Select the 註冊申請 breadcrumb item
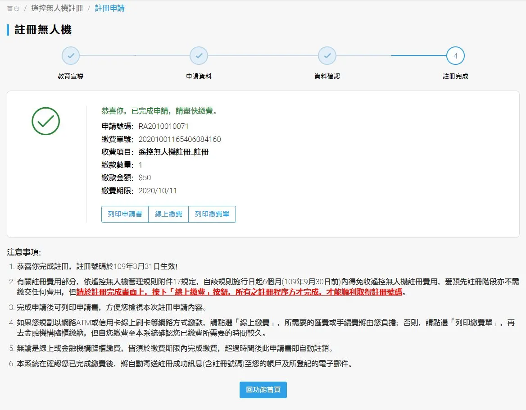Screen dimensions: 526x410 110,9
